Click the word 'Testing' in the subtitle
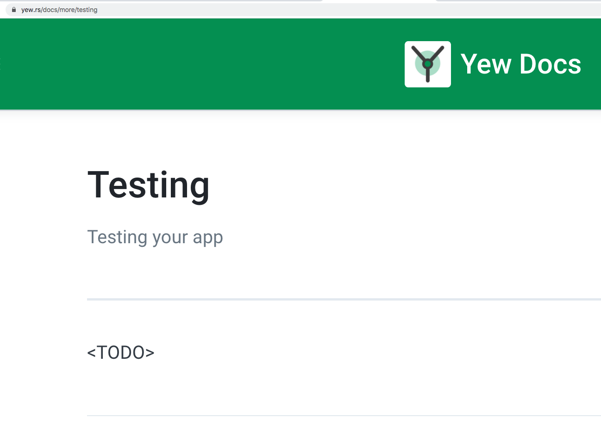This screenshot has width=601, height=436. point(117,237)
